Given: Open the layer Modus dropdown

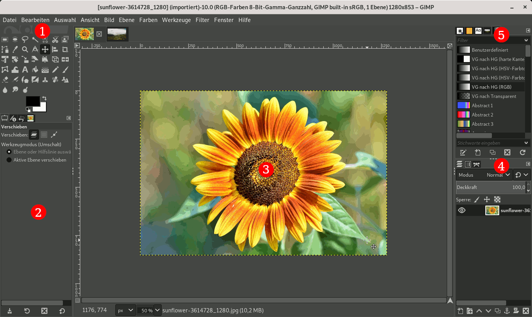Looking at the screenshot, I should (x=498, y=175).
